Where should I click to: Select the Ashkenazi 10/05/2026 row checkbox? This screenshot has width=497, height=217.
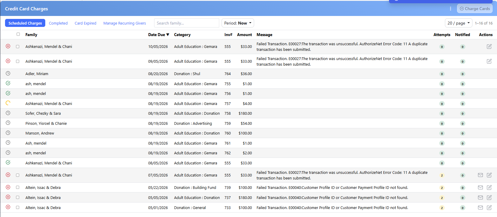tap(18, 47)
